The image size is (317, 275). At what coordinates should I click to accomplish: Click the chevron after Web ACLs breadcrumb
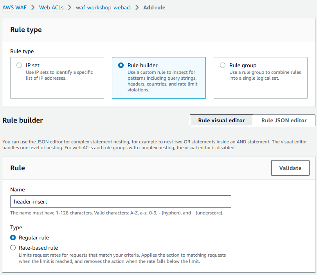tap(70, 8)
